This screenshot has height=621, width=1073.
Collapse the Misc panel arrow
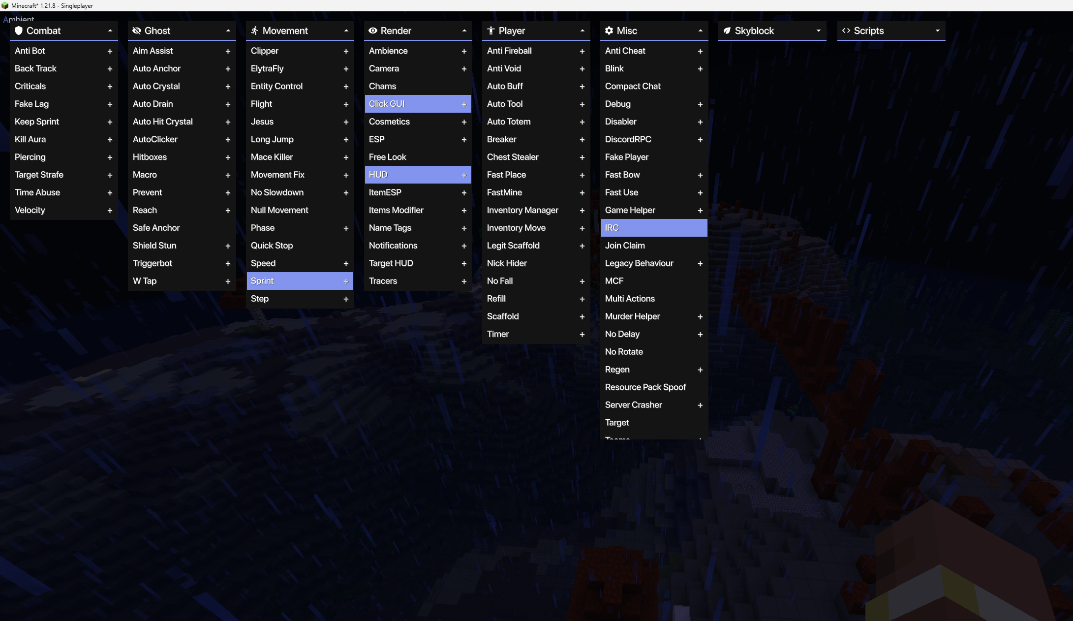700,31
